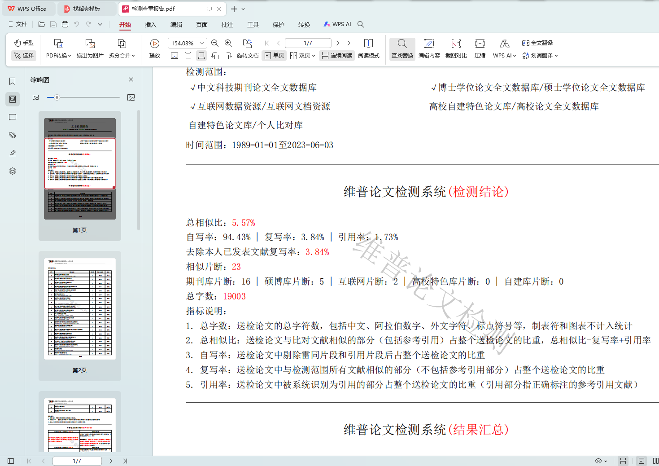659x466 pixels.
Task: Open the layers panel in left sidebar
Action: click(13, 171)
